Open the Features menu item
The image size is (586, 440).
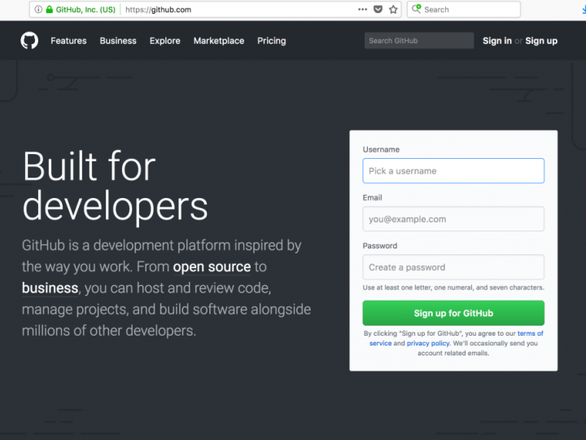(68, 41)
